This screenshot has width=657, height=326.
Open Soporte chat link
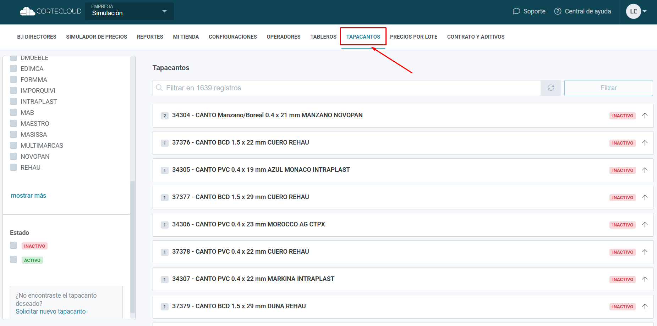(529, 11)
